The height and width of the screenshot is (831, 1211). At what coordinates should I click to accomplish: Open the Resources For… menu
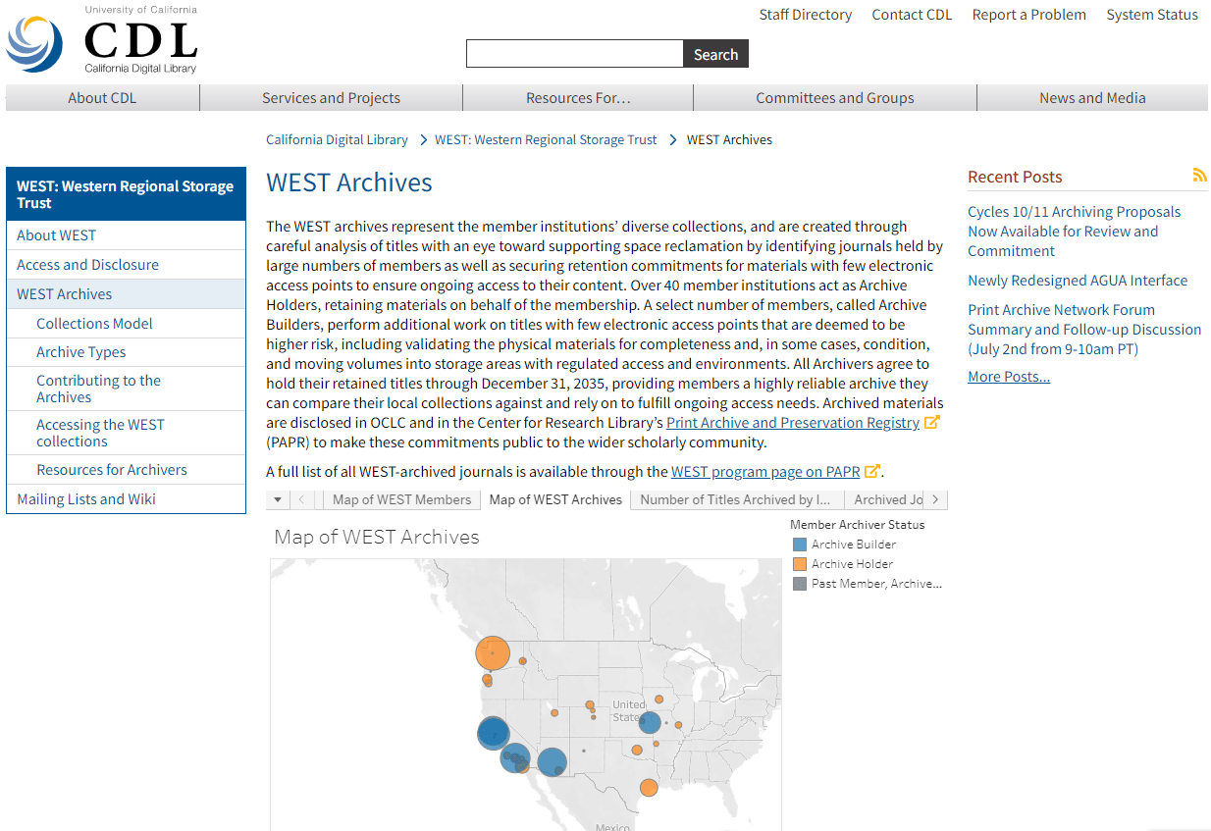pos(578,97)
